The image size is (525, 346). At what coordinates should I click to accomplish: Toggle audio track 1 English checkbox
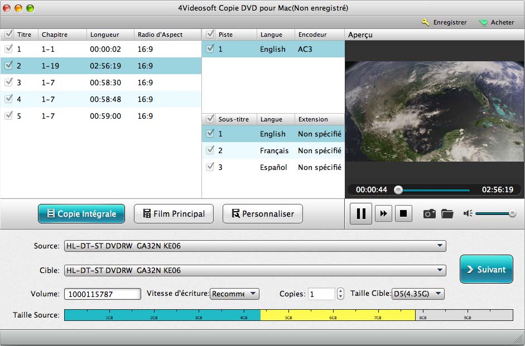pos(210,49)
